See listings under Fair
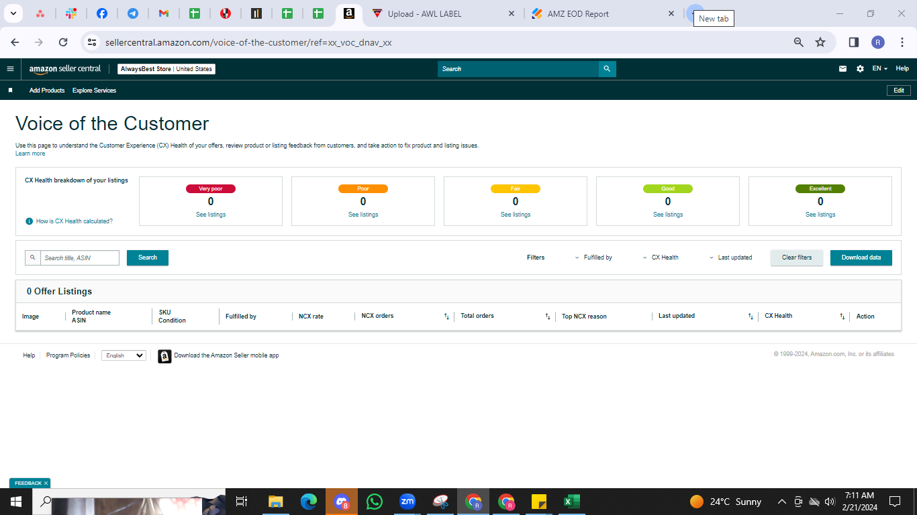 click(516, 215)
